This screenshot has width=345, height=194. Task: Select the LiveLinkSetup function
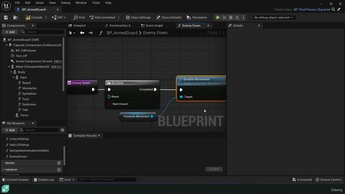point(19,139)
